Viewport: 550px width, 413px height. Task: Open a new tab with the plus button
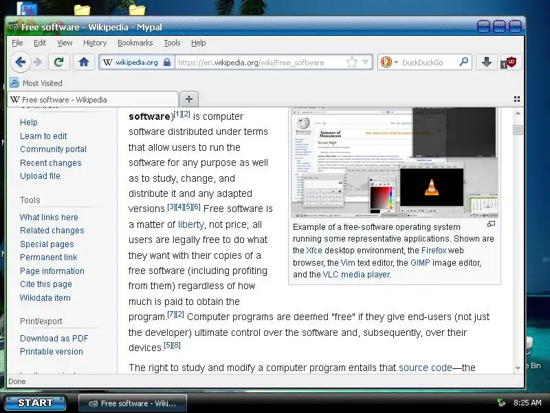(189, 99)
